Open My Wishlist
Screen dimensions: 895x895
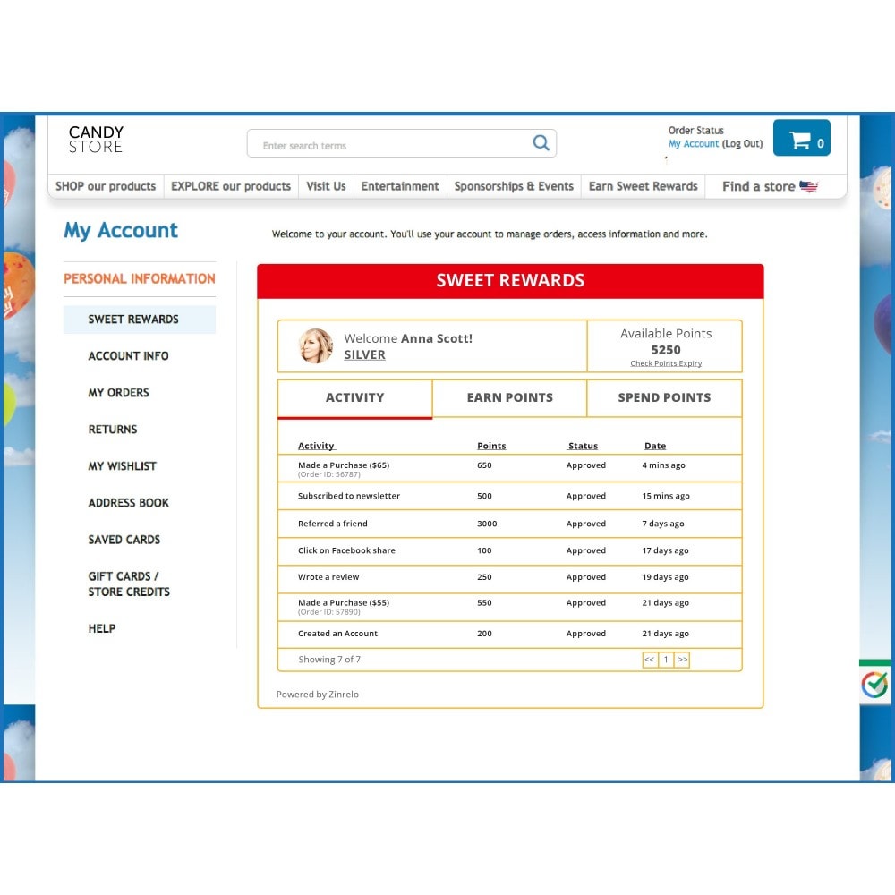tap(122, 465)
